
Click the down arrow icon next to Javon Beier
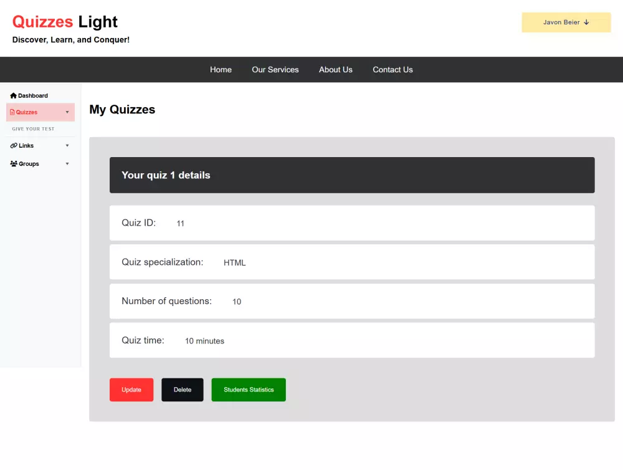(586, 22)
